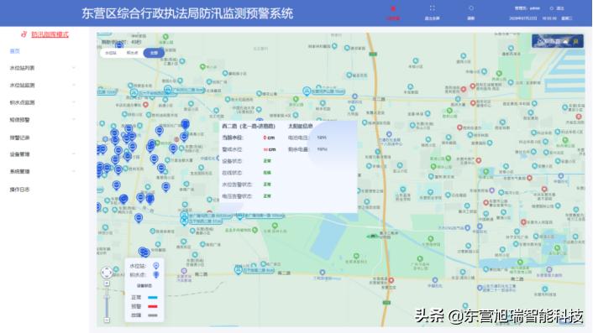The width and height of the screenshot is (593, 333).
Task: Click the popup title 西二路(北一路-济南路)
Action: point(249,126)
